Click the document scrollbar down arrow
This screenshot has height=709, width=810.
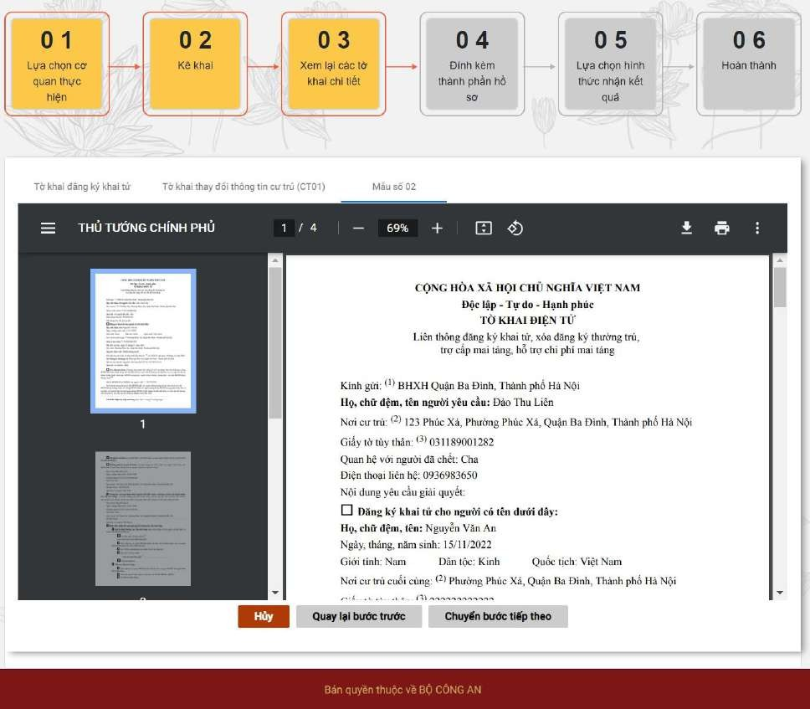point(780,593)
